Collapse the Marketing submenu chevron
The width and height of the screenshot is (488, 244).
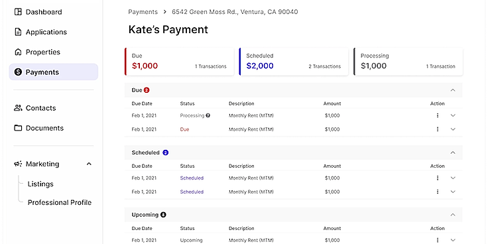coord(89,164)
